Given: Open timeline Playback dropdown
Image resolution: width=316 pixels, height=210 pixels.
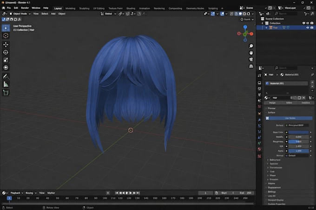Looking at the screenshot, I should 17,193.
